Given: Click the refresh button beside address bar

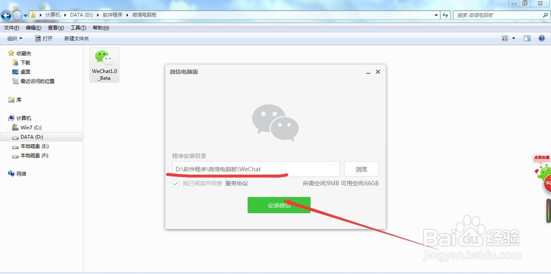Looking at the screenshot, I should click(445, 15).
